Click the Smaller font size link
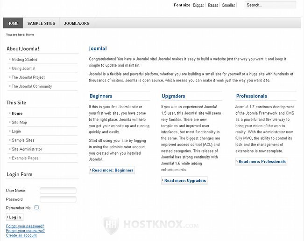The image size is (304, 241). (228, 5)
